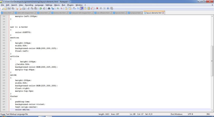
Task: Click the Close document toolbar icon
Action: coord(17,8)
